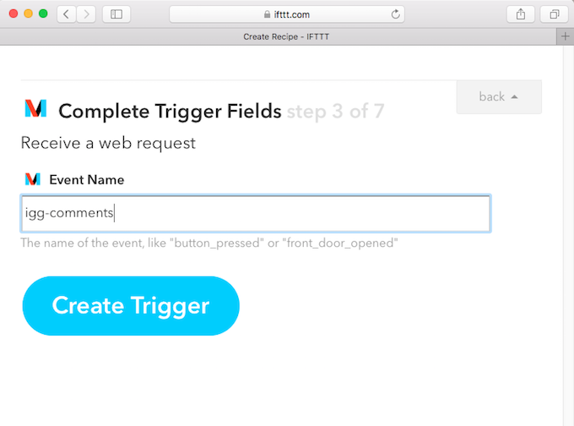Screen dimensions: 574x426
Task: Click the Safari back navigation arrow
Action: point(66,14)
